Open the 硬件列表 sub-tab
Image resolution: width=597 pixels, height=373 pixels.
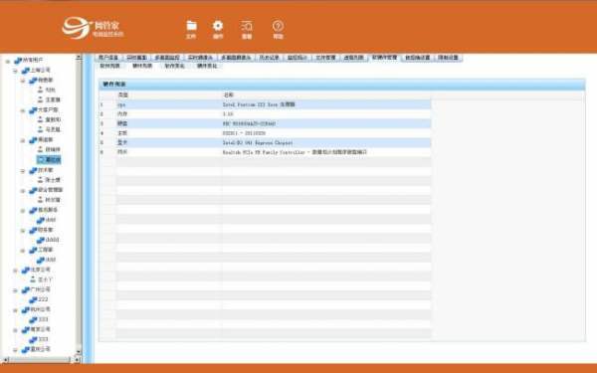142,66
